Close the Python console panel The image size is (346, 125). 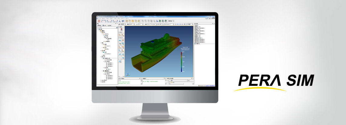[x=141, y=78]
